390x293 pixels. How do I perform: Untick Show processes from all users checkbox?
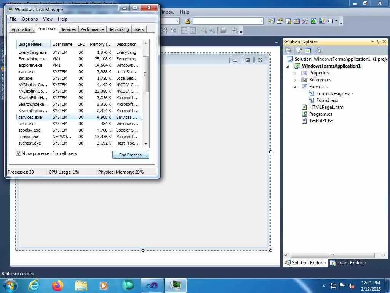[18, 153]
